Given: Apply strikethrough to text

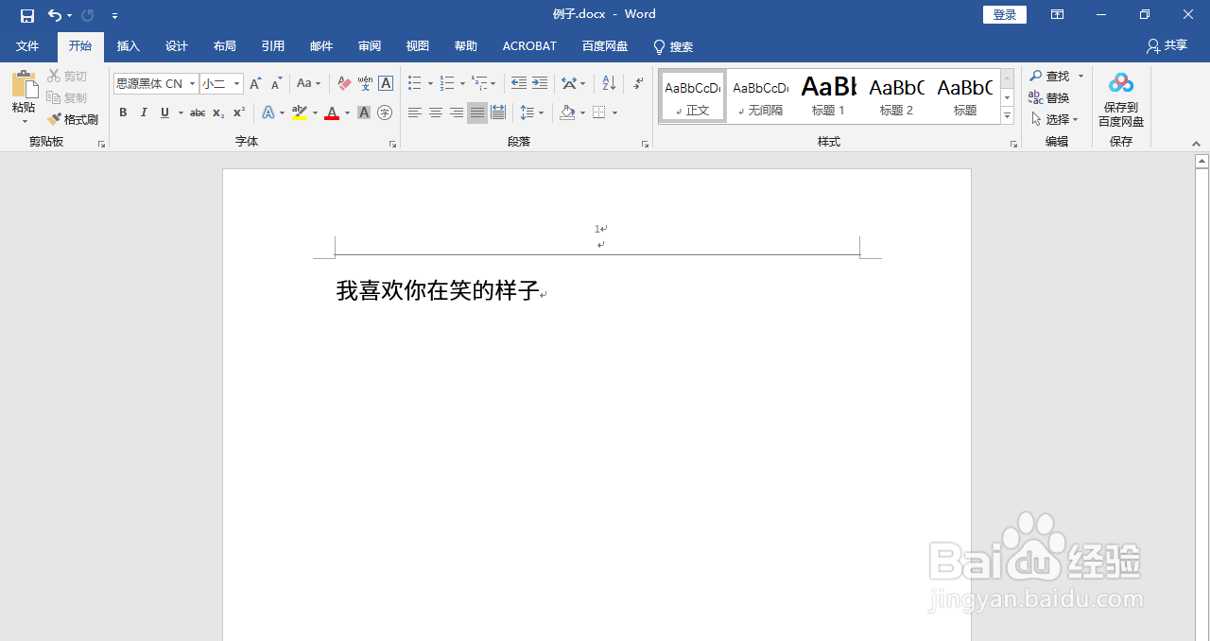Looking at the screenshot, I should click(x=197, y=113).
